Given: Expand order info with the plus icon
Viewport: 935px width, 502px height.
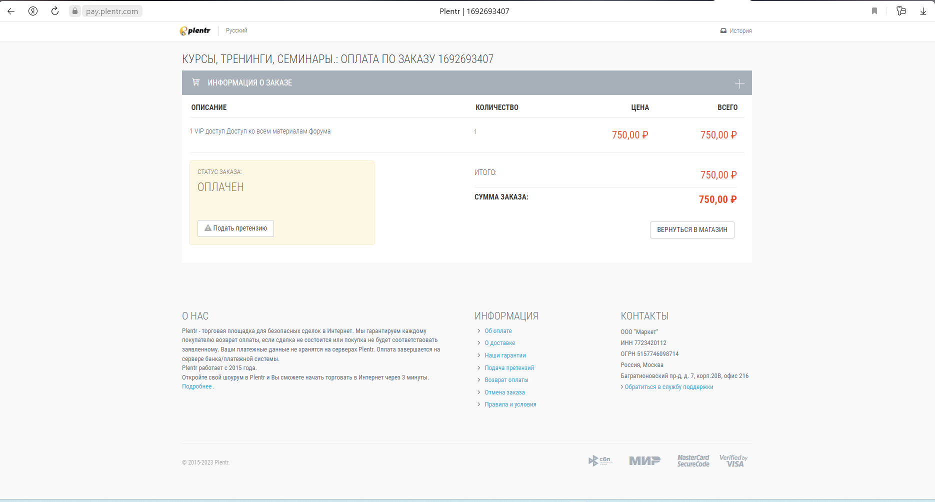Looking at the screenshot, I should click(739, 83).
